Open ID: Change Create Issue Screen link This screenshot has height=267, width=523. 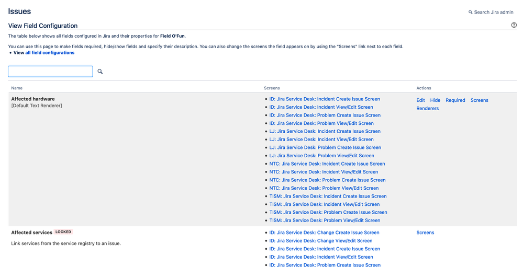[324, 233]
